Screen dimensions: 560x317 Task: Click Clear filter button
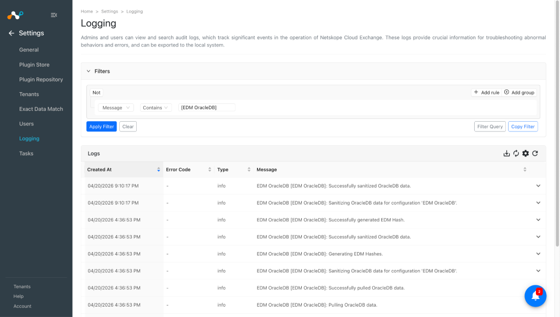click(128, 127)
